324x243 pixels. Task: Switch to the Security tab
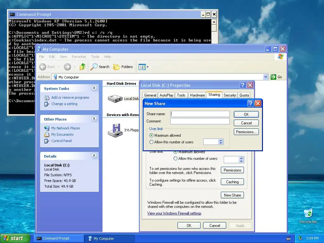tap(230, 95)
